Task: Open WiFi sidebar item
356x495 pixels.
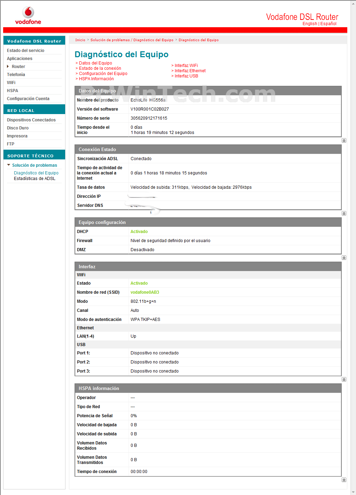Action: coord(11,83)
